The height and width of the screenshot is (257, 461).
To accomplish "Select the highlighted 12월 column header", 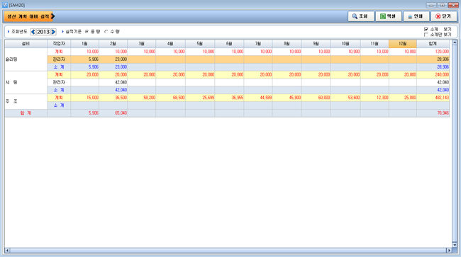I will [x=403, y=44].
